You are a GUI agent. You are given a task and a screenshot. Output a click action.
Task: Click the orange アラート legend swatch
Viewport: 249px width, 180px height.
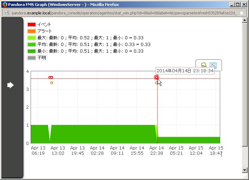click(32, 31)
